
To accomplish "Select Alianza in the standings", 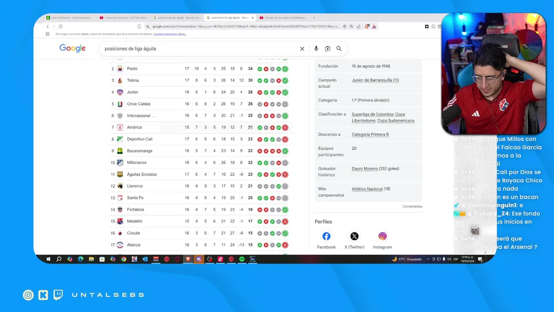I will pyautogui.click(x=133, y=245).
